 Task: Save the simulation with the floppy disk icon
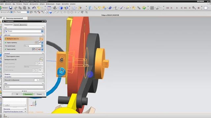click(x=11, y=8)
